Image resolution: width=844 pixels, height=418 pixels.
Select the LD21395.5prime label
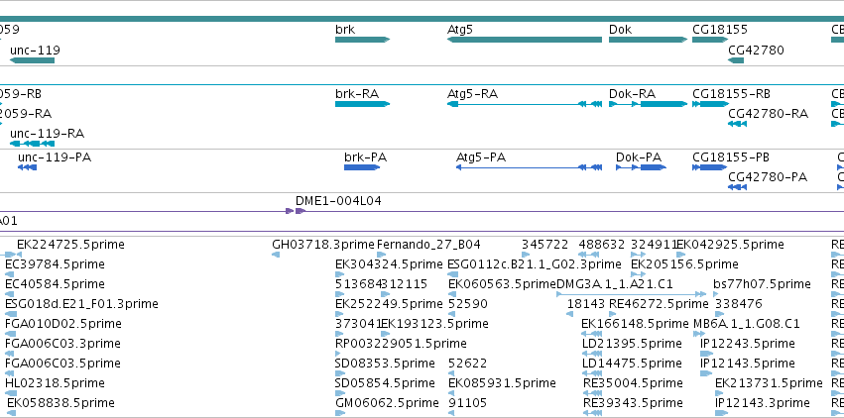(632, 344)
